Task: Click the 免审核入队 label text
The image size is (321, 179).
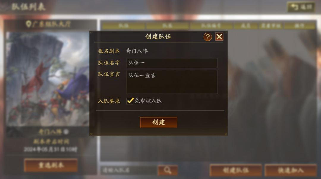Action: tap(148, 101)
